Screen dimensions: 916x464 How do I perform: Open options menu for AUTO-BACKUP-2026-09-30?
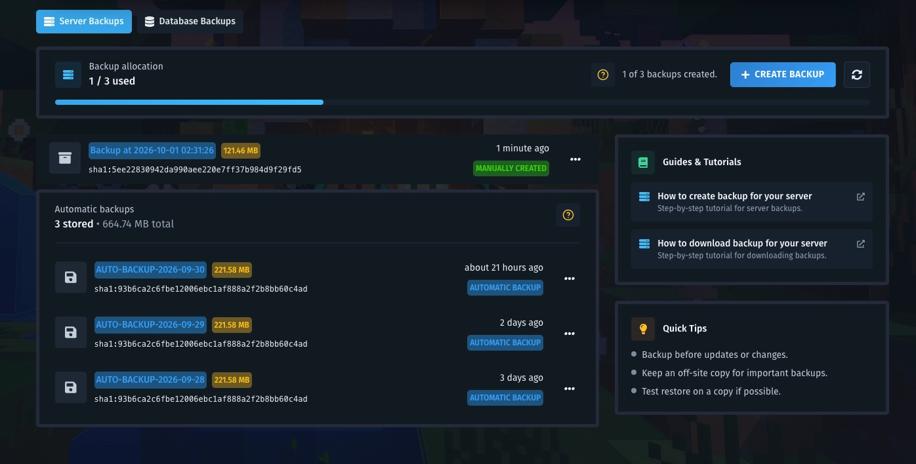(x=570, y=279)
